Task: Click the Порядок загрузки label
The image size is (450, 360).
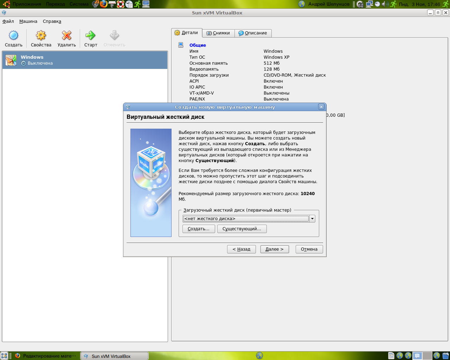Action: click(x=209, y=75)
